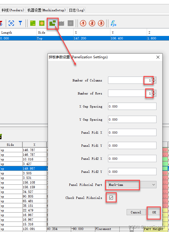Switch to the 料栈(Feeders) tab

coord(13,10)
